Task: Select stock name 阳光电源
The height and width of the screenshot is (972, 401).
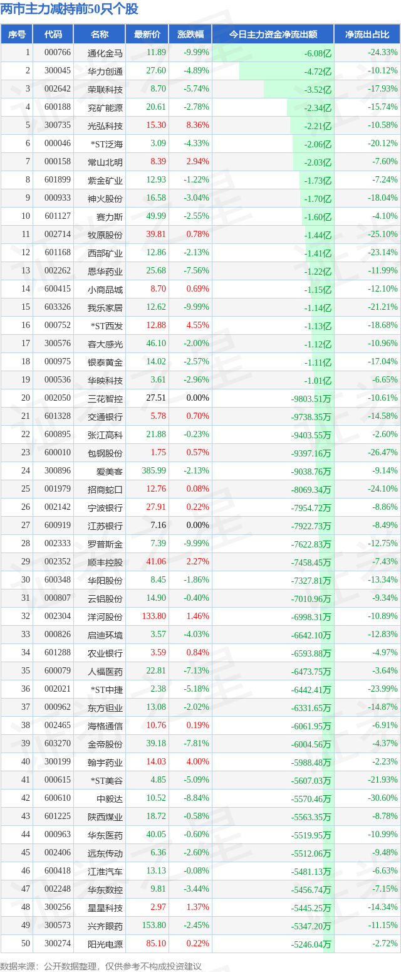Action: pos(105,944)
